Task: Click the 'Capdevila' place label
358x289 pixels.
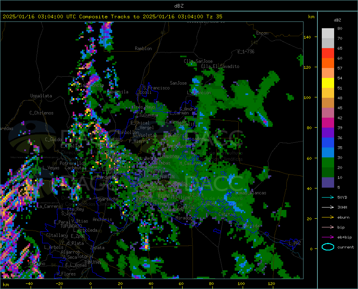Action: click(x=118, y=92)
